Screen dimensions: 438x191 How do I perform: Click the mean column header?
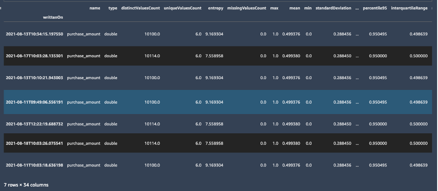295,8
